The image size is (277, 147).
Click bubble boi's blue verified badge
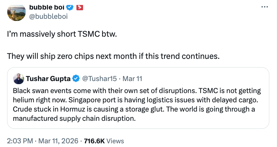pos(70,7)
